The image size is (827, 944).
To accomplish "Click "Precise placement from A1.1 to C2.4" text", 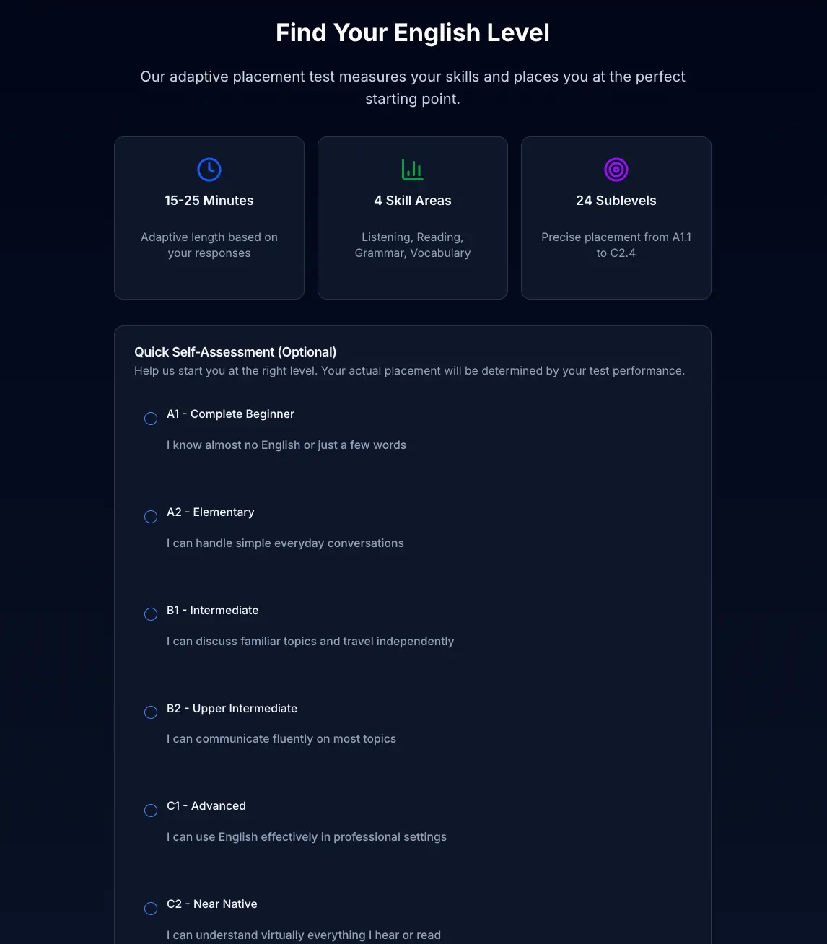I will pyautogui.click(x=616, y=245).
